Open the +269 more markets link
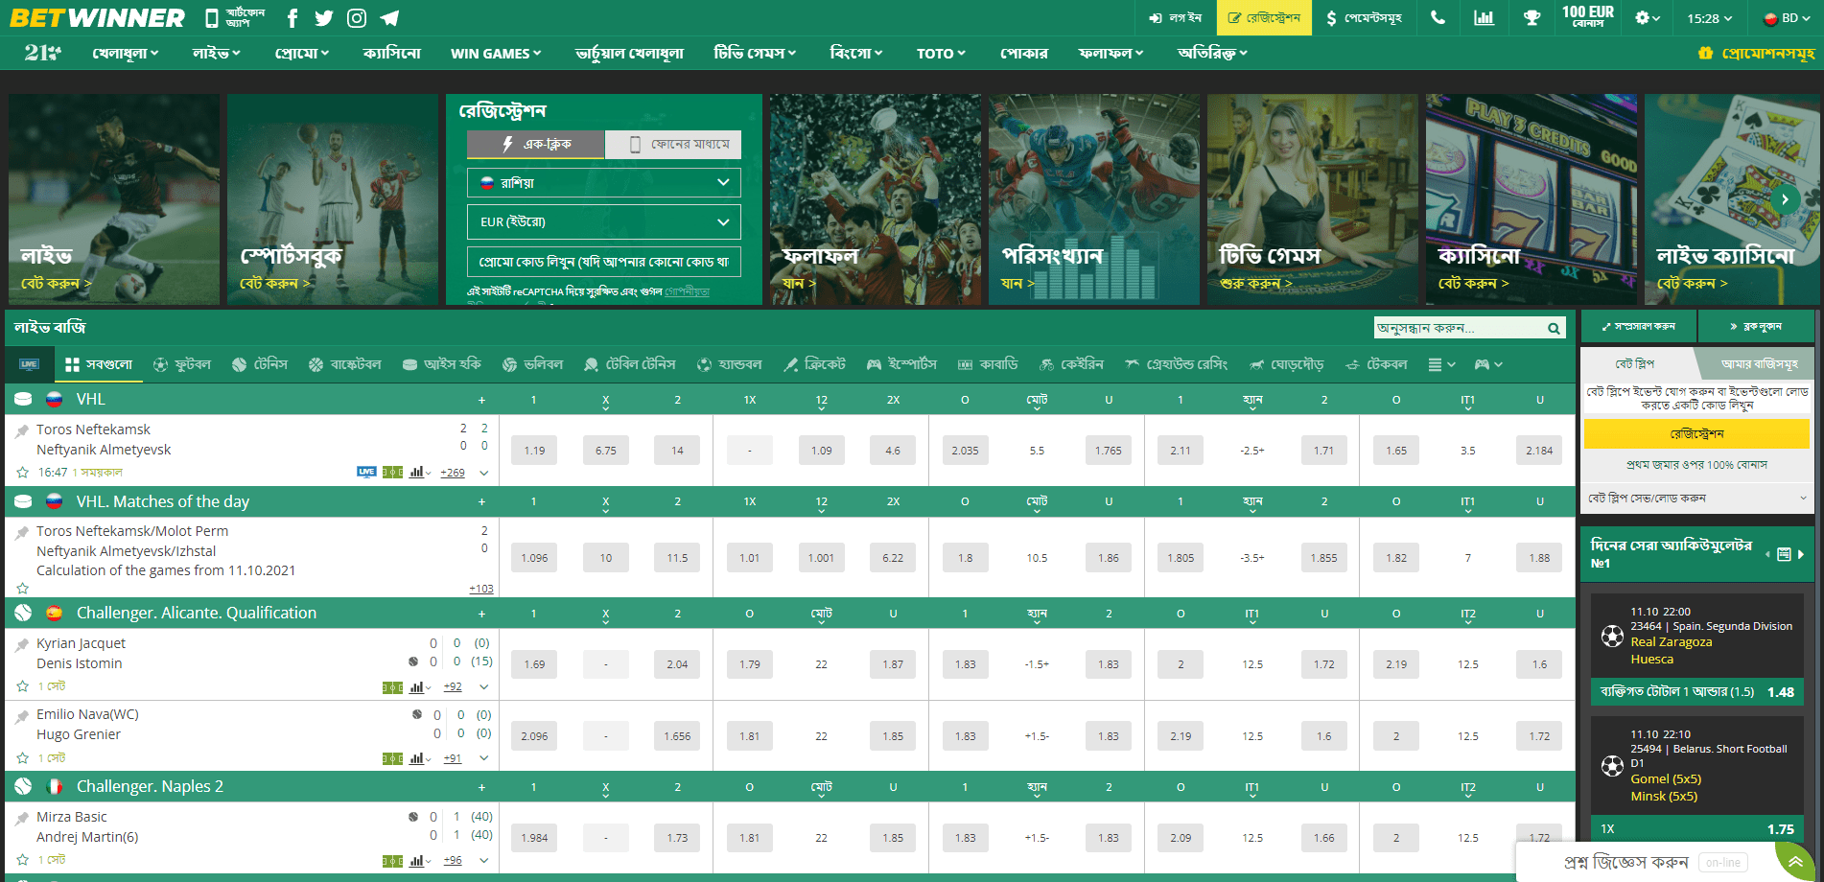The width and height of the screenshot is (1824, 882). tap(453, 473)
